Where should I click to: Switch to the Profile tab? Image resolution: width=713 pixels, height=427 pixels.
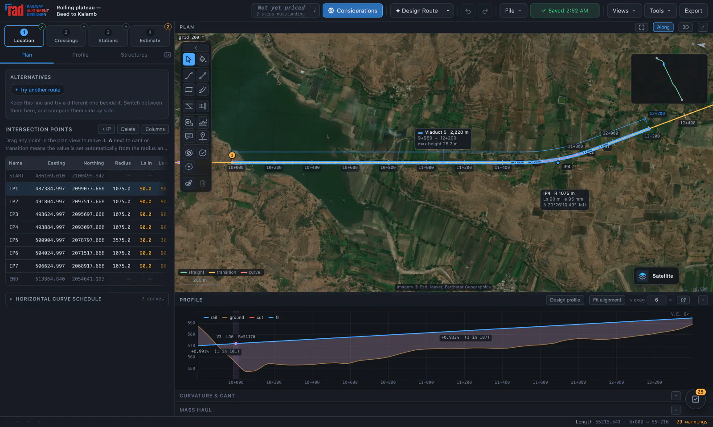pos(80,55)
